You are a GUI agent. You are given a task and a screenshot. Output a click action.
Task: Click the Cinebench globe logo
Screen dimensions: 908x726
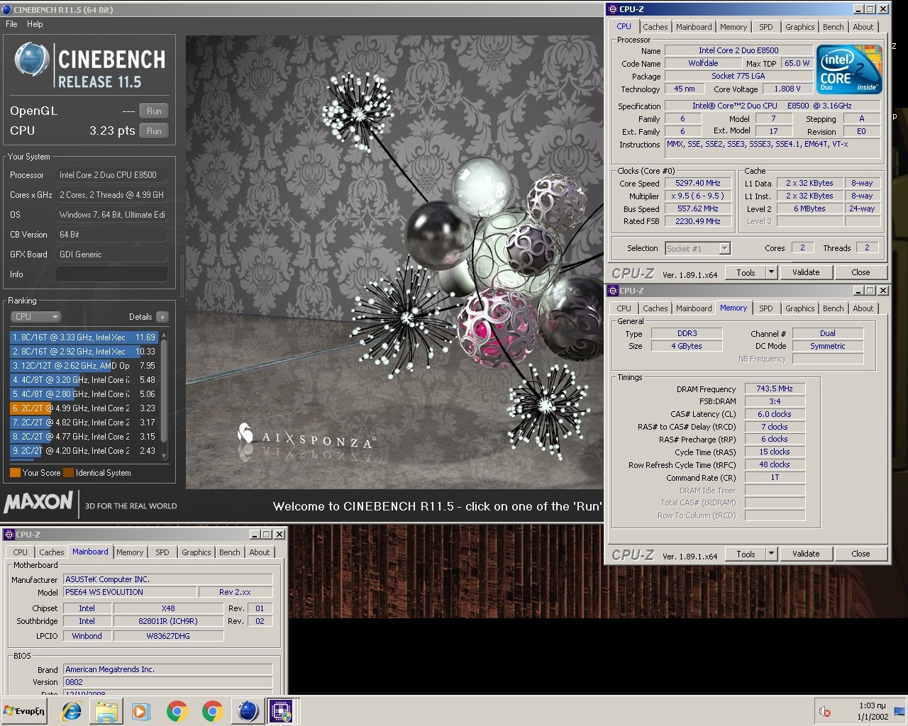click(32, 59)
